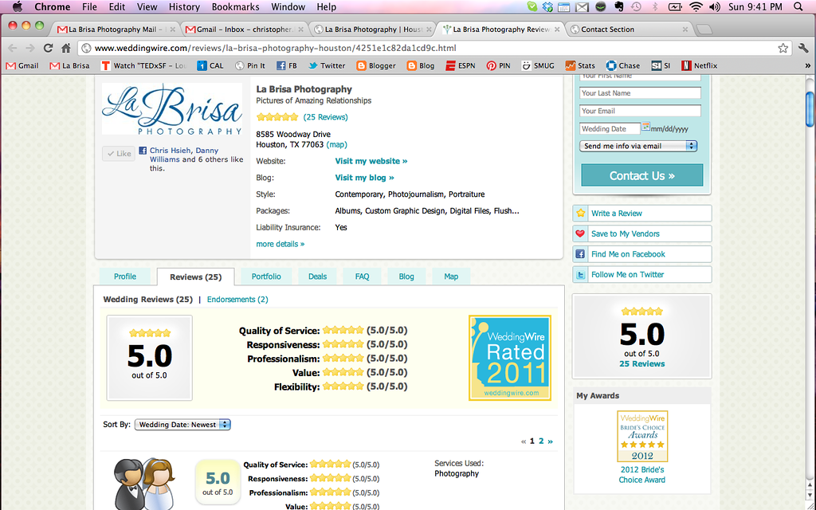
Task: Open the (25 Reviews) link near stars
Action: tap(326, 117)
